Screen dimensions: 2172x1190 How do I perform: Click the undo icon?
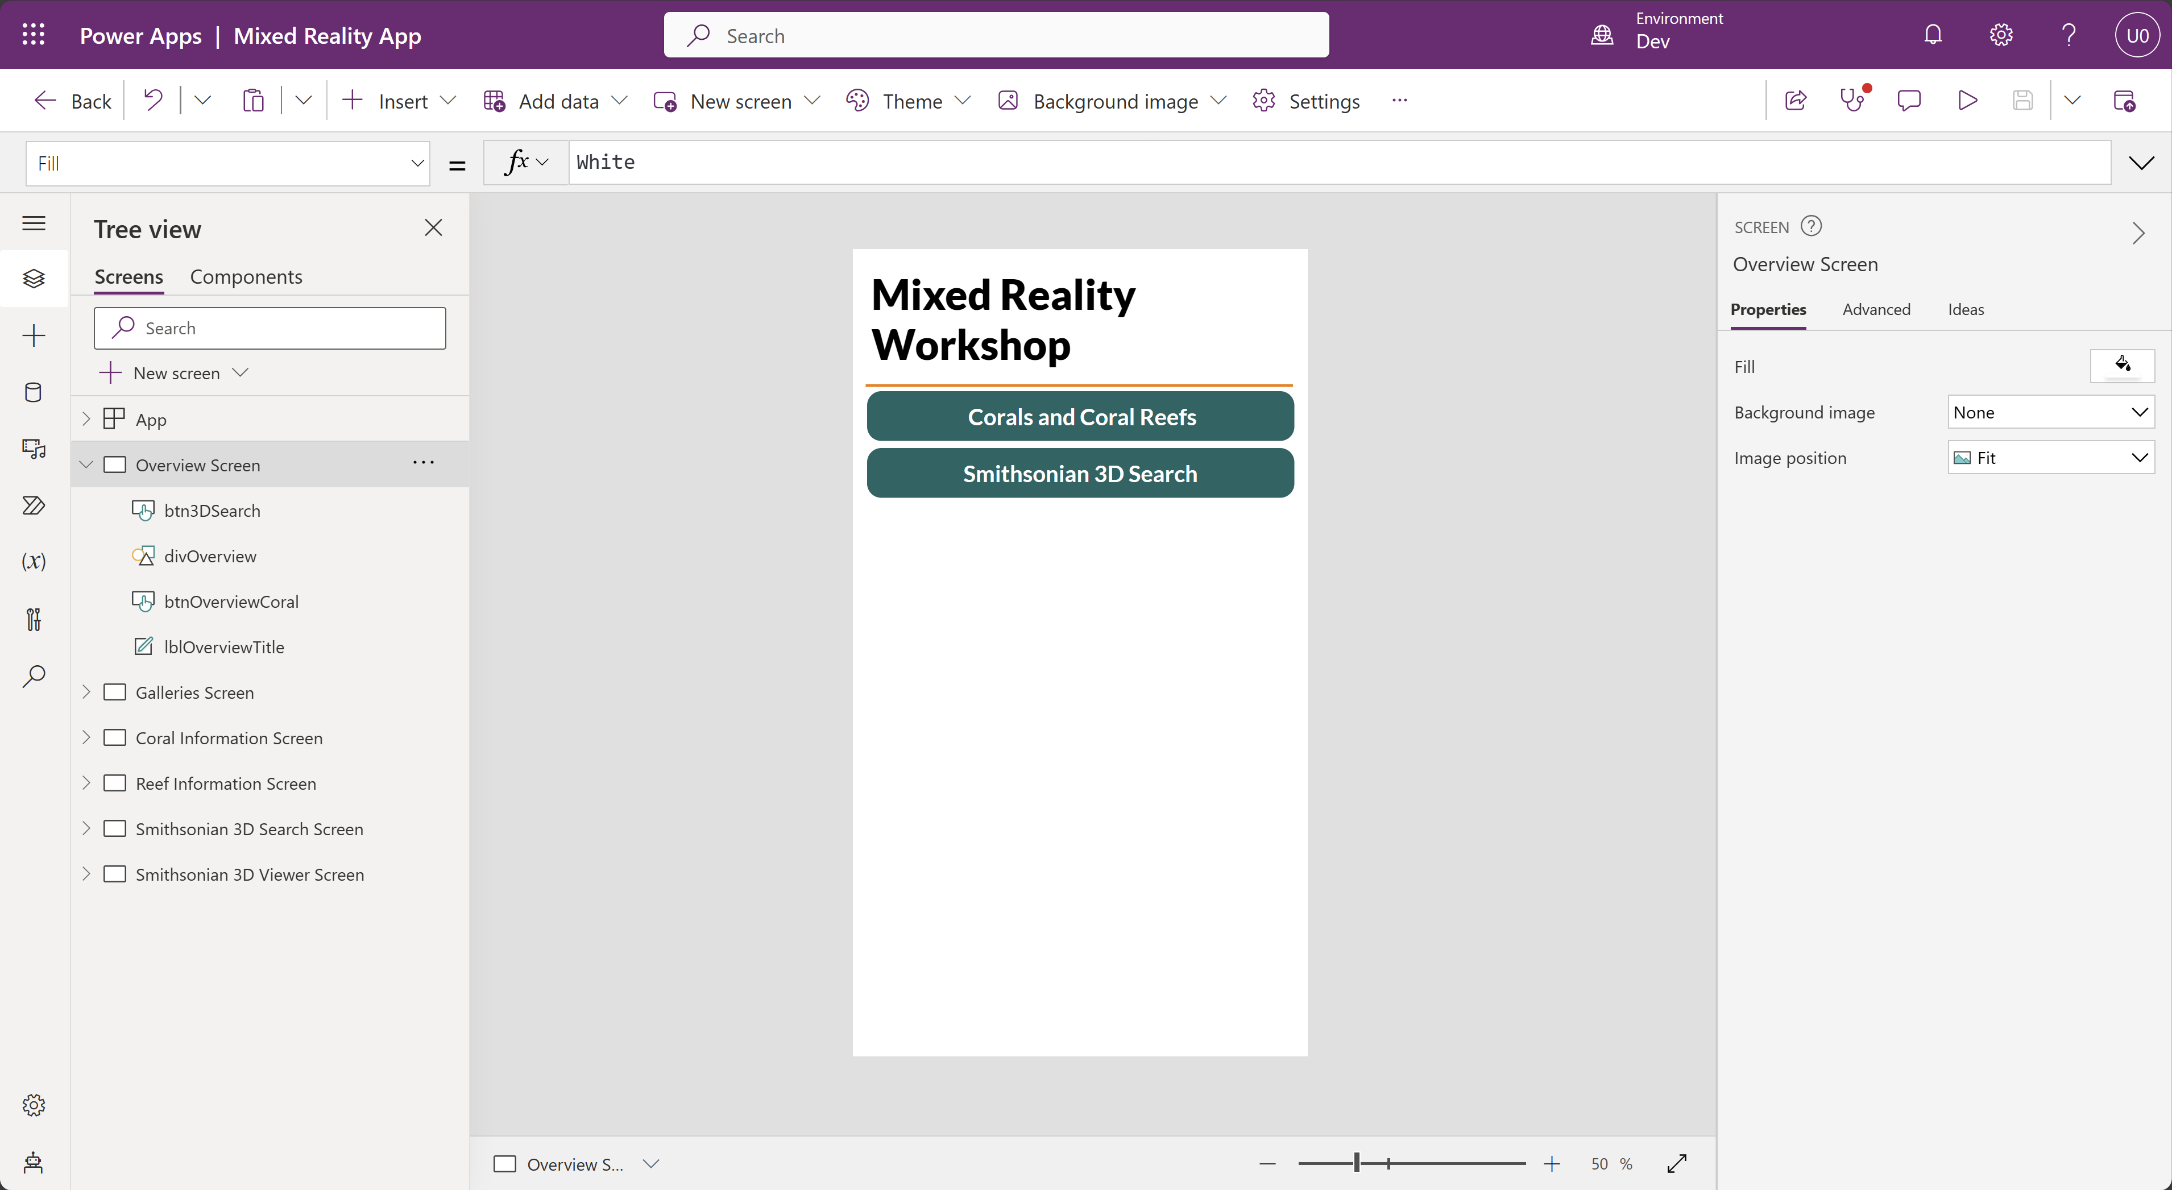click(157, 99)
